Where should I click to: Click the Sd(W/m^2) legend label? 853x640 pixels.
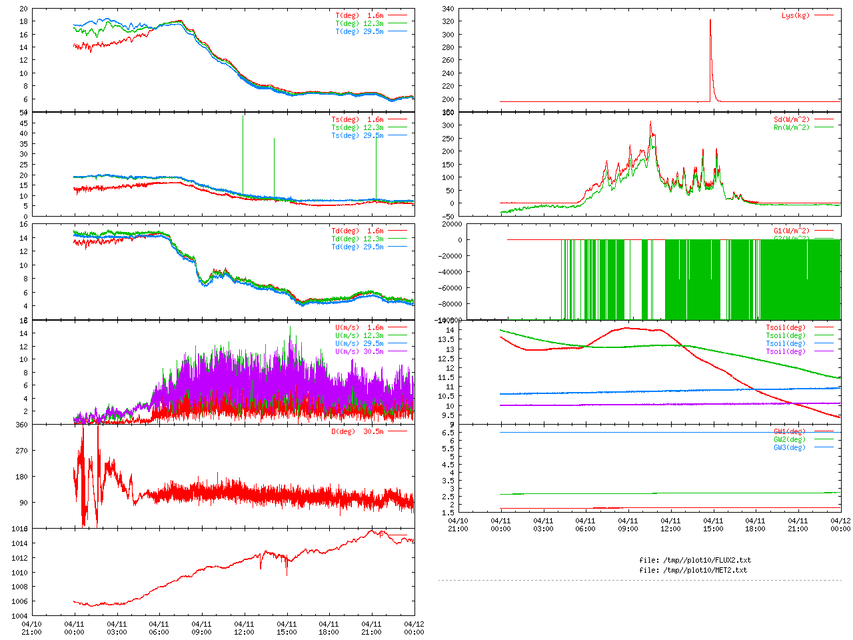coord(792,119)
